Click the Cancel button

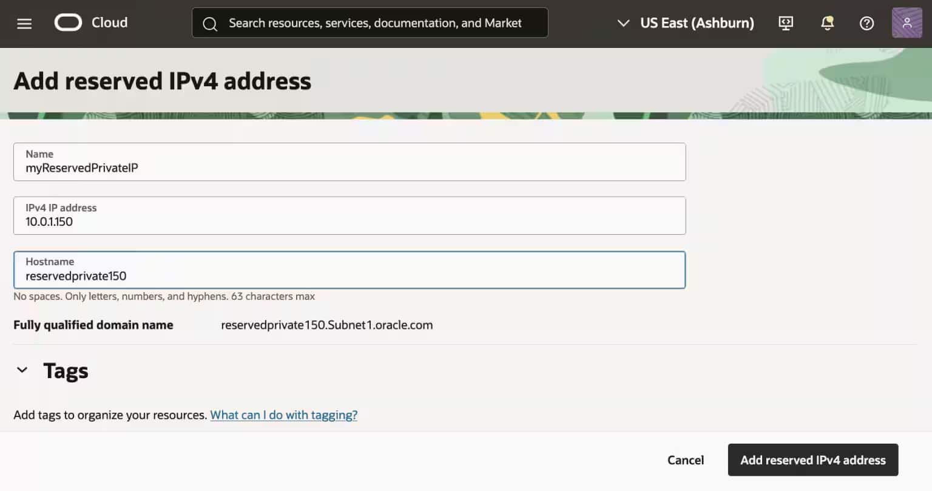(686, 460)
